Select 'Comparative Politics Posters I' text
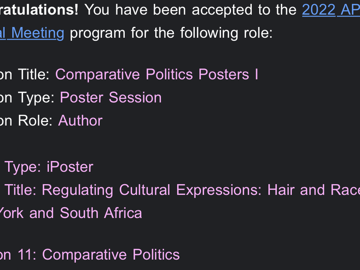Image resolution: width=360 pixels, height=270 pixels. (156, 74)
